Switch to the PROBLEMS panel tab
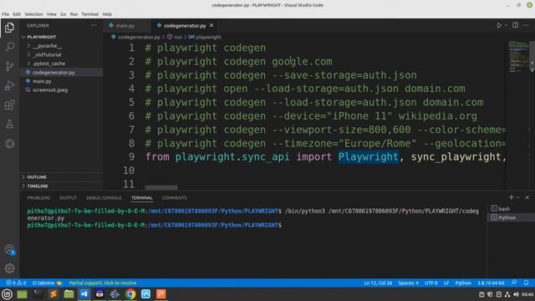The height and width of the screenshot is (301, 535). [x=38, y=197]
